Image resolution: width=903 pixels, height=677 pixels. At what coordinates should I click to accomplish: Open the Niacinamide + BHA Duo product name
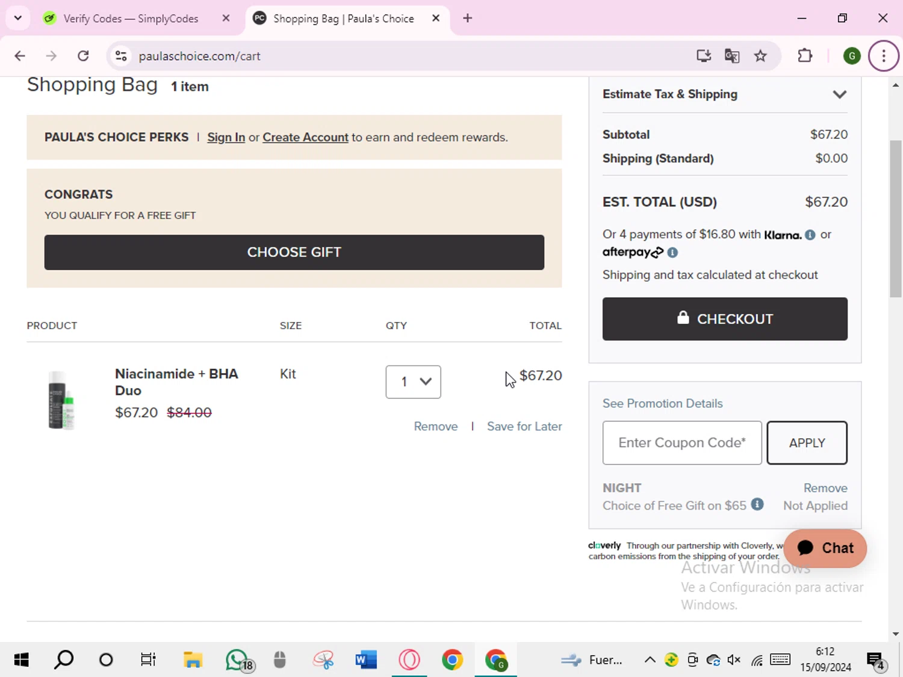pos(176,382)
